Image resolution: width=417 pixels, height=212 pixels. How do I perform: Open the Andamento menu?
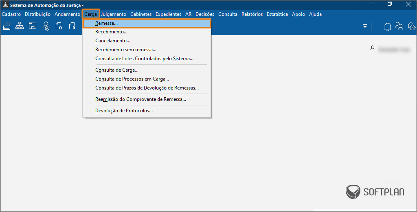(67, 14)
